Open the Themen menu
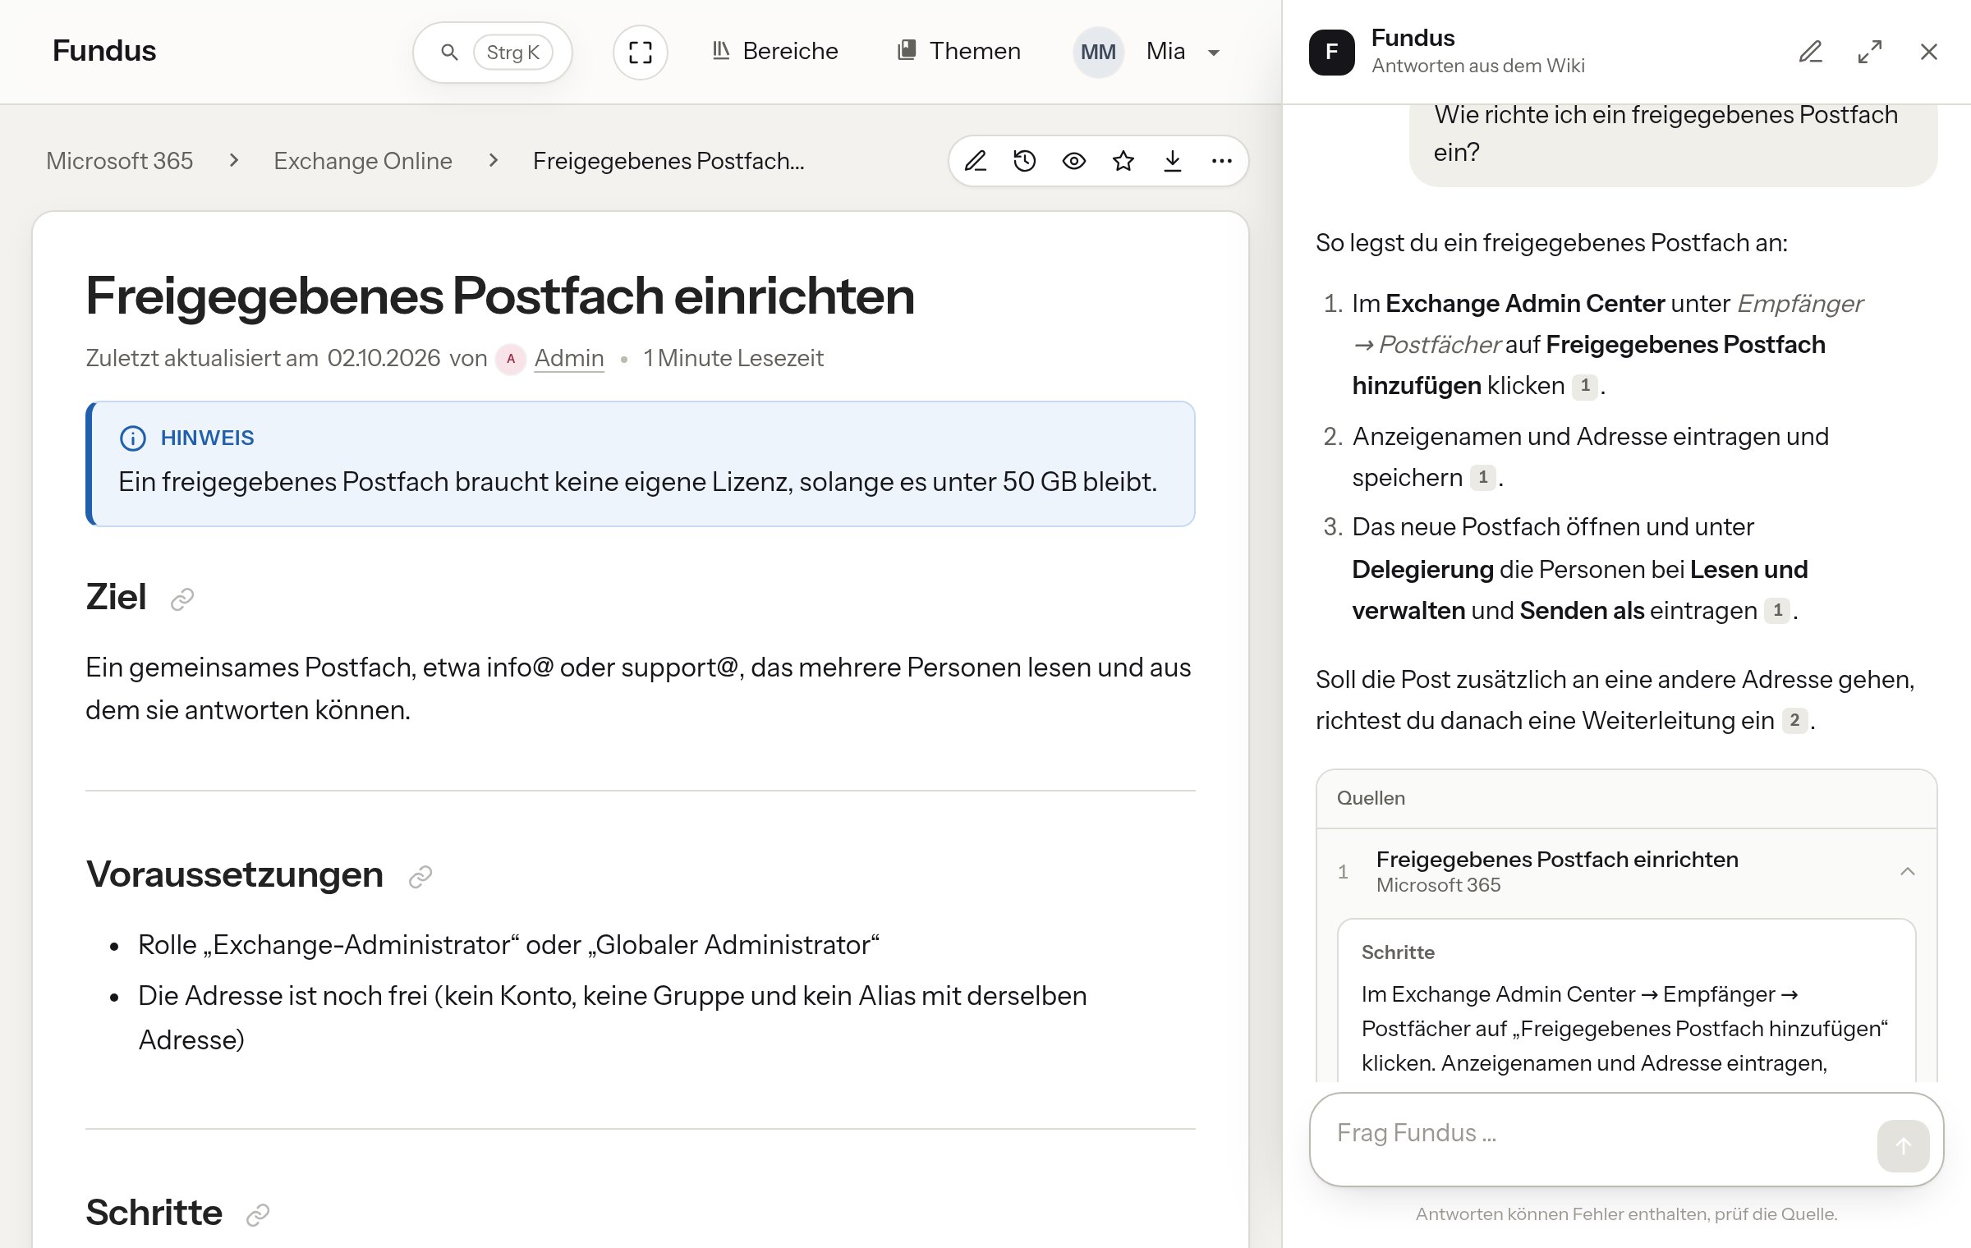This screenshot has height=1248, width=1971. 958,52
